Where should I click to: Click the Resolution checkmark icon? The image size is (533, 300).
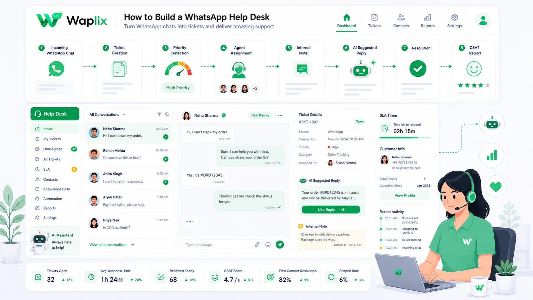click(418, 69)
